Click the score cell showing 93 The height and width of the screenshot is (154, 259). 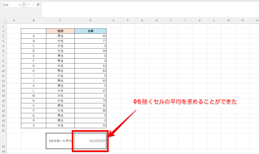tap(90, 66)
